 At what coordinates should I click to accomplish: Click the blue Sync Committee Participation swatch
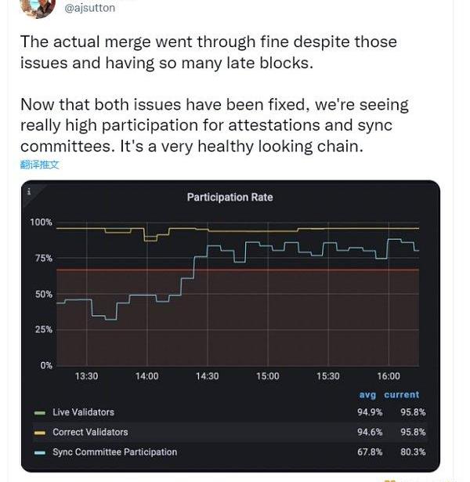tap(40, 452)
